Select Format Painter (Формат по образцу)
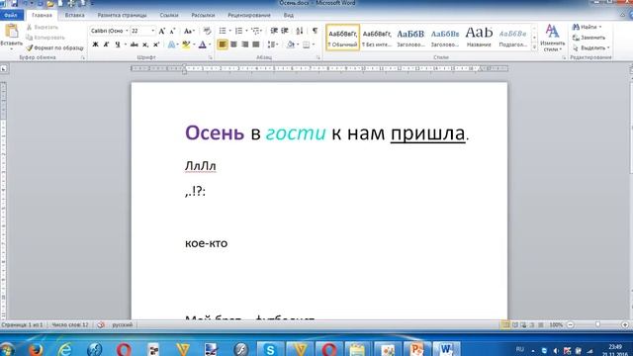The height and width of the screenshot is (356, 633). pyautogui.click(x=55, y=48)
